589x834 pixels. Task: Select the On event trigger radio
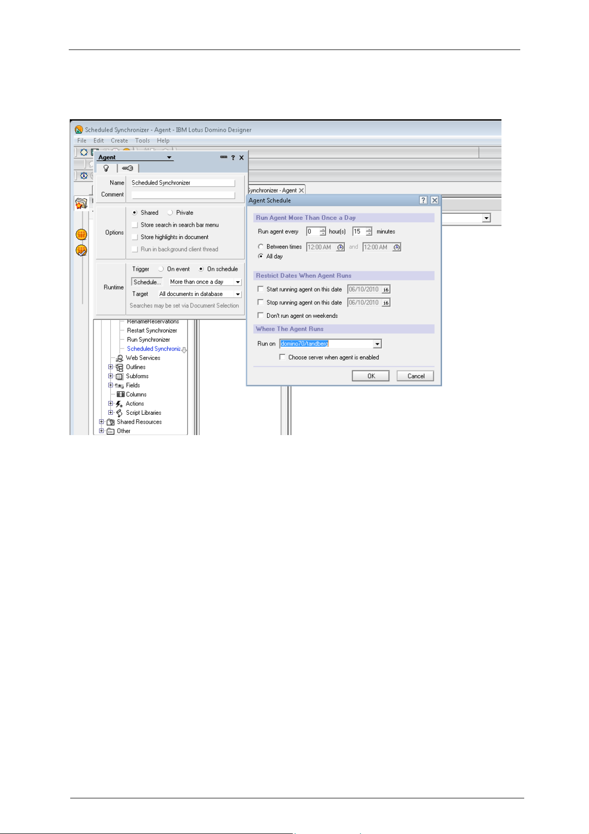point(161,269)
